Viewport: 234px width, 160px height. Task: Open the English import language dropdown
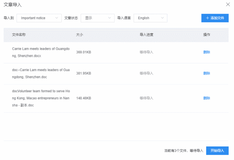[150, 18]
